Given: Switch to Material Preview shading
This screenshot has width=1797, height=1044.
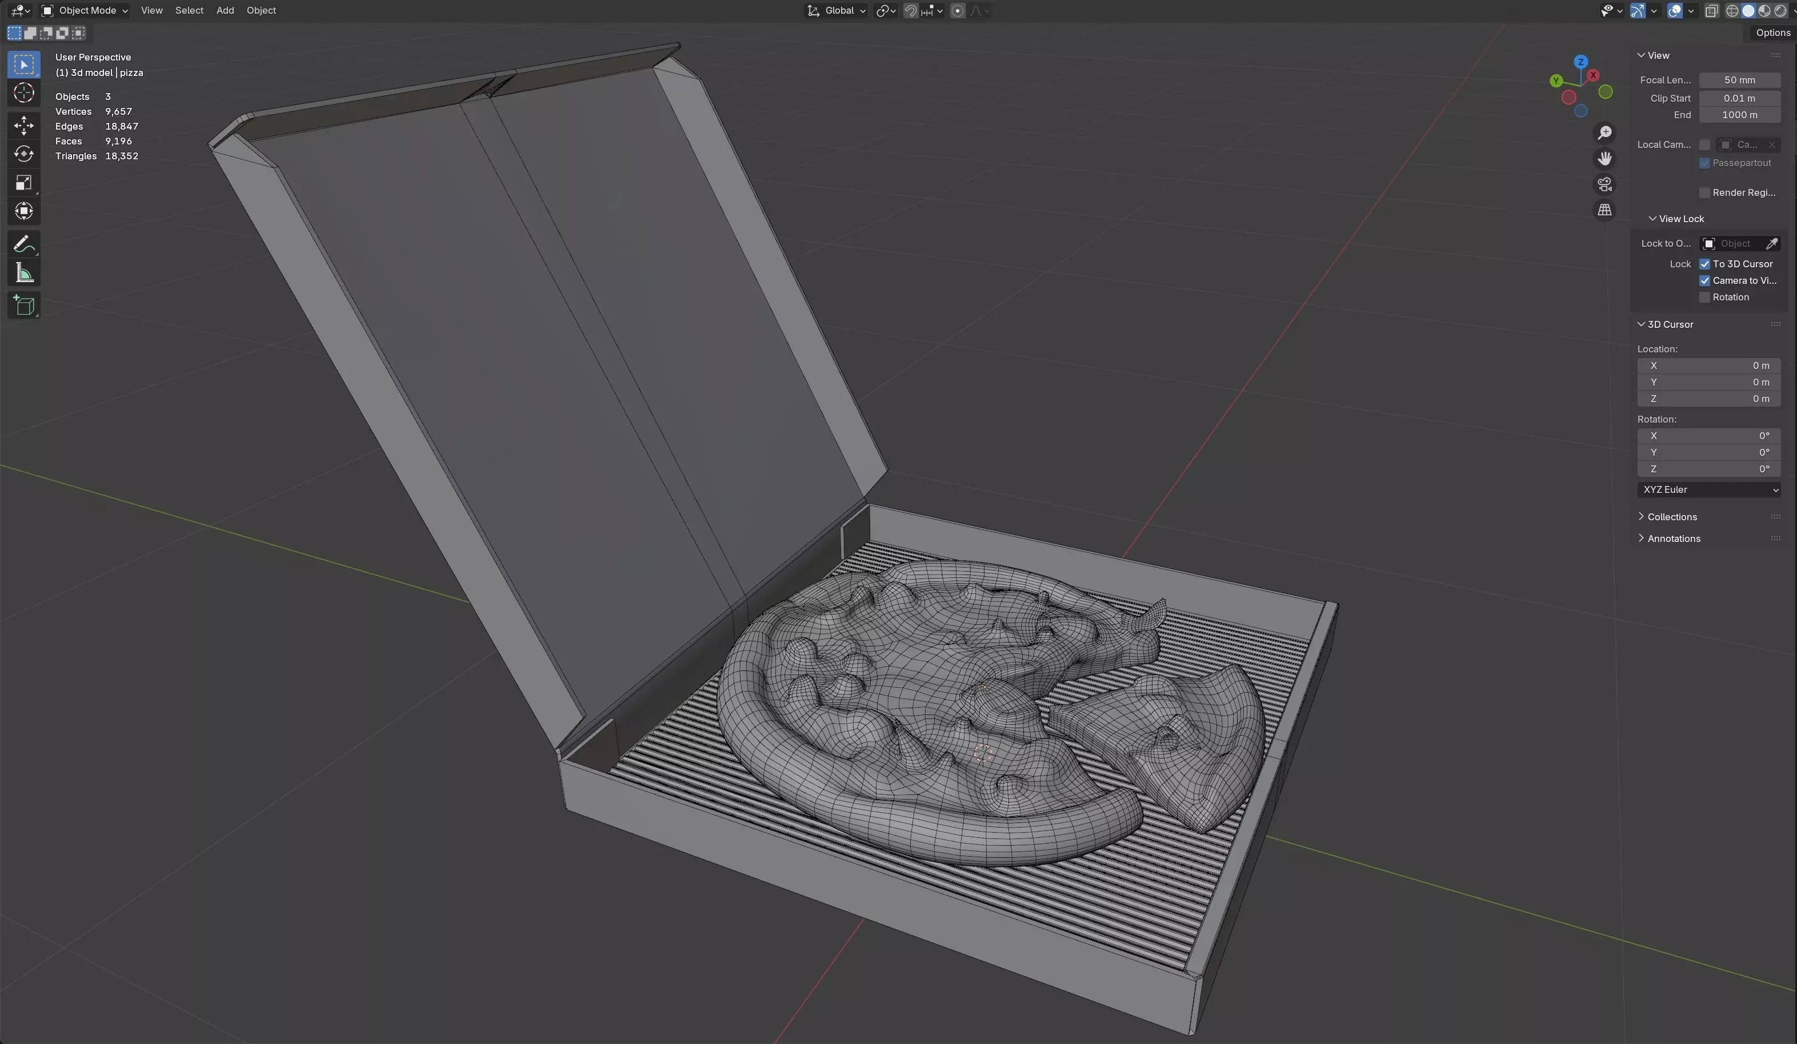Looking at the screenshot, I should coord(1764,11).
